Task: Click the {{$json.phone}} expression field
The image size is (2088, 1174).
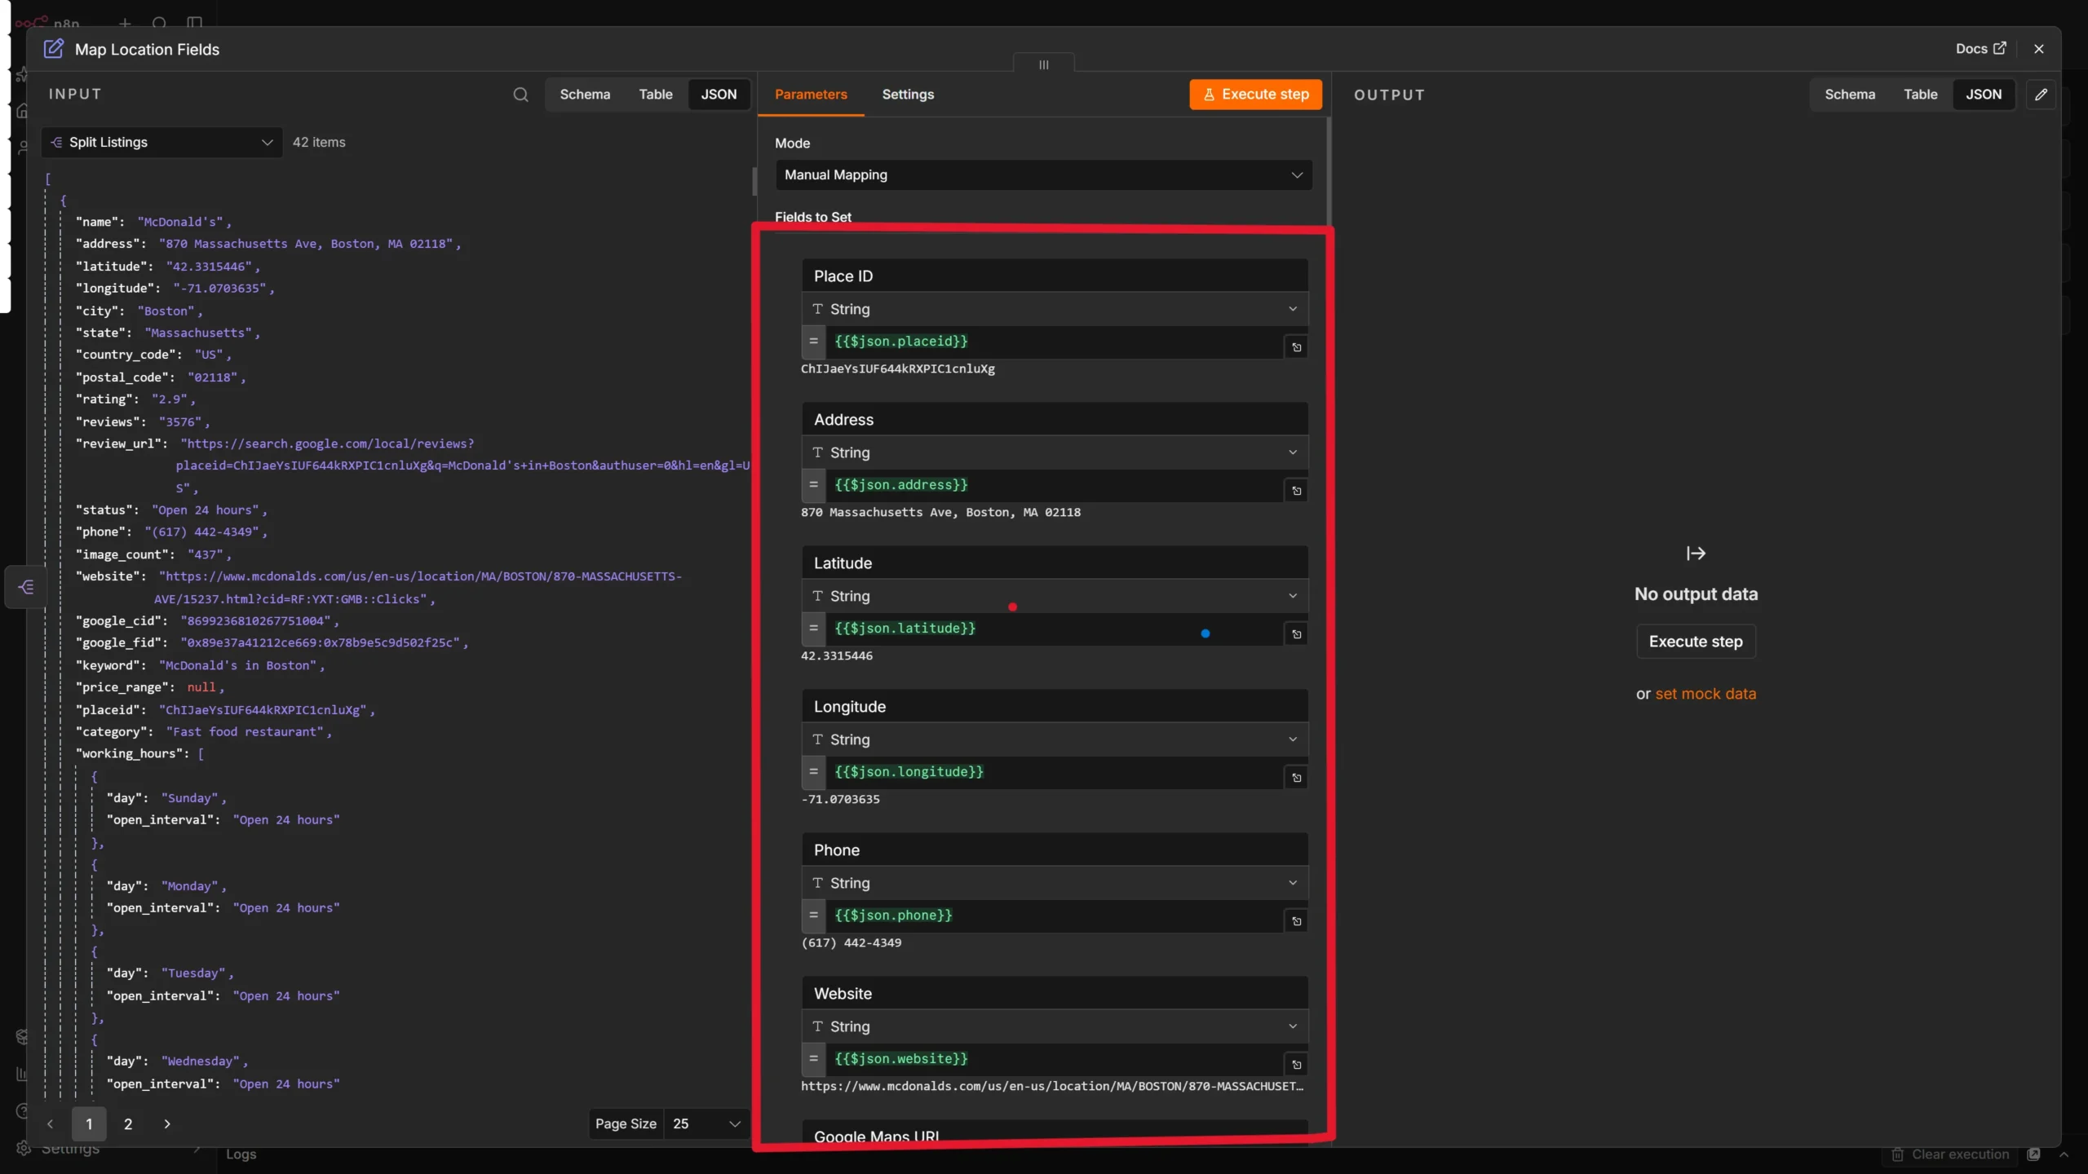Action: (x=1054, y=916)
